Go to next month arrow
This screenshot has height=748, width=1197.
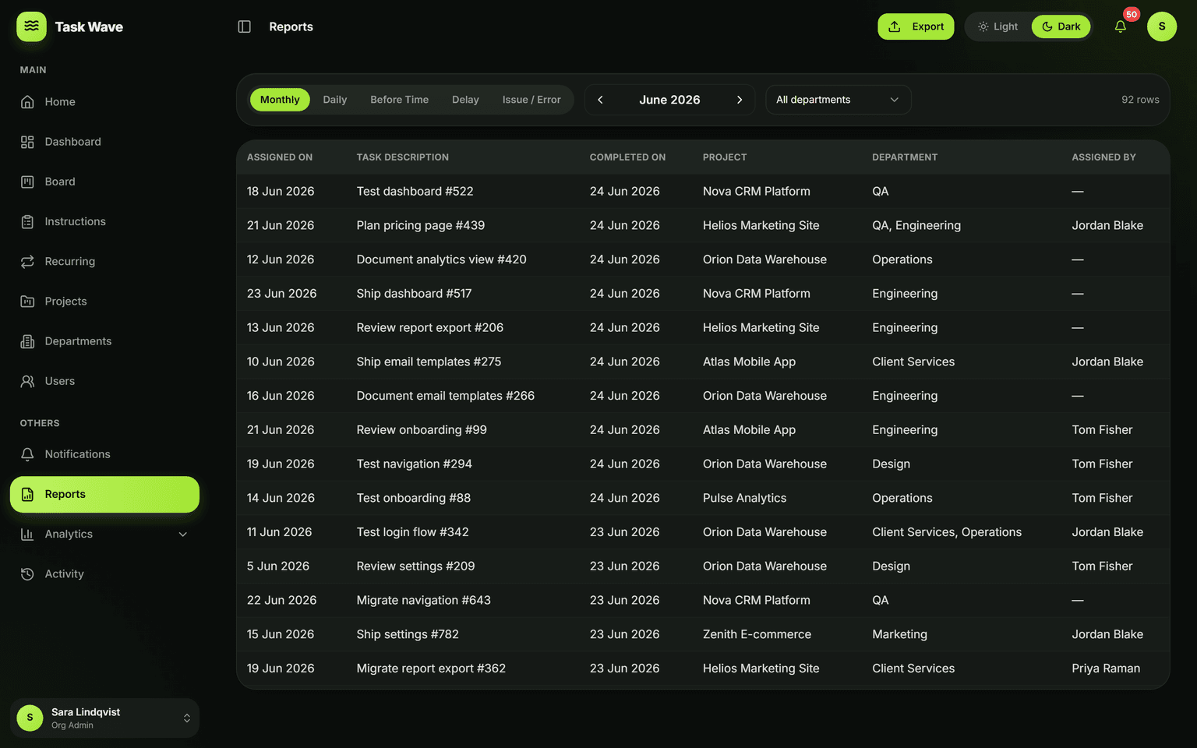tap(740, 100)
